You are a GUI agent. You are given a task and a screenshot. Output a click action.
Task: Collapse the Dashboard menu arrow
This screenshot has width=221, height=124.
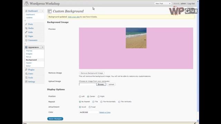click(42, 11)
